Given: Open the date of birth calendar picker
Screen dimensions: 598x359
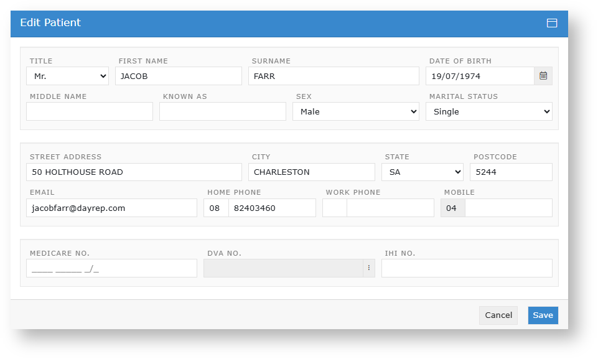Looking at the screenshot, I should coord(543,76).
